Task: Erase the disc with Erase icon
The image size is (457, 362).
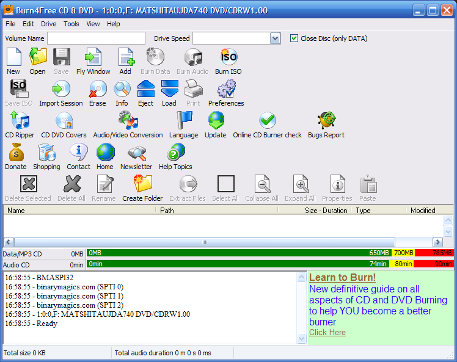Action: coord(98,89)
